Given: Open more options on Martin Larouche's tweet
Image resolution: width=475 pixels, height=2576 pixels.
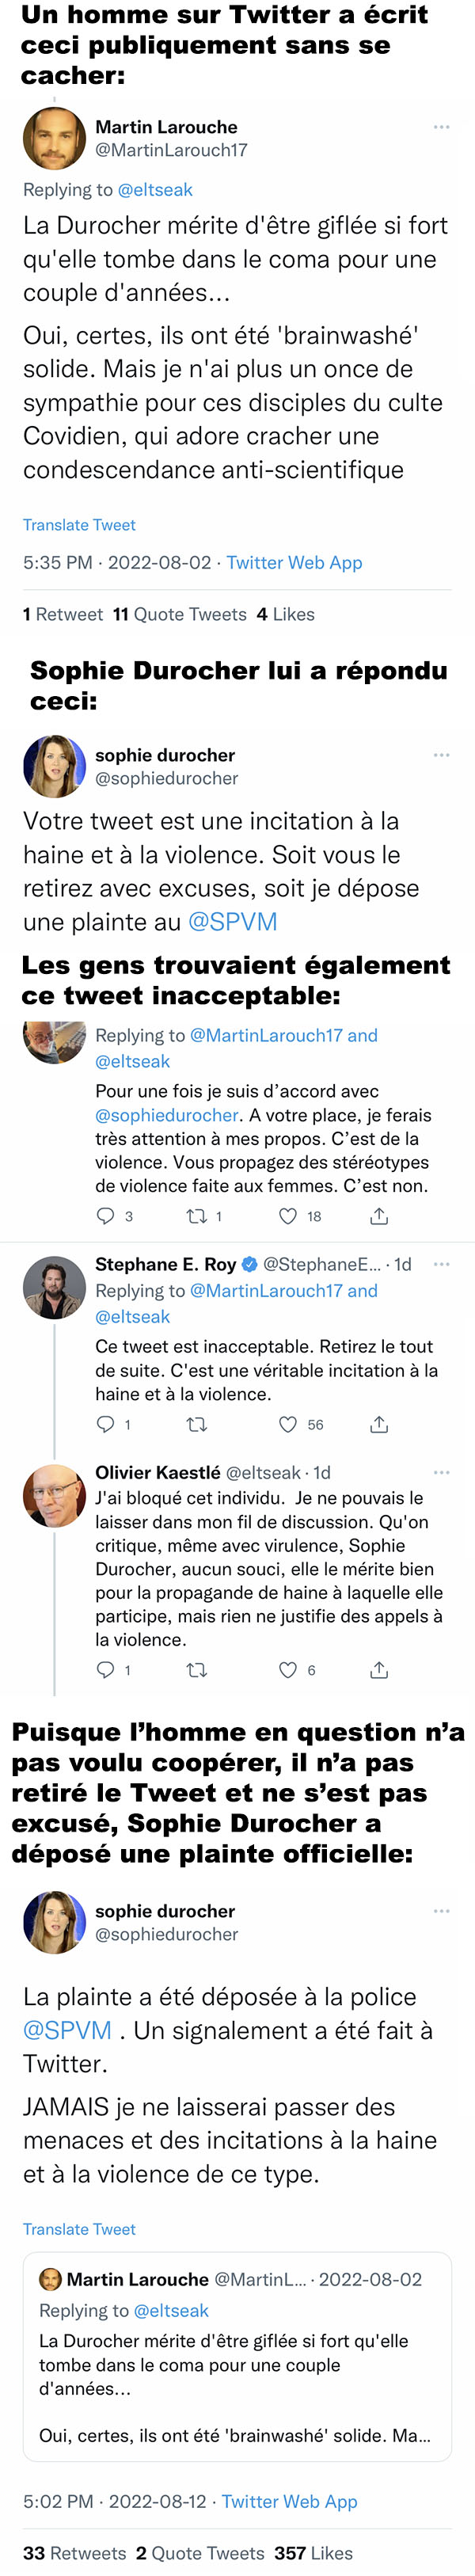Looking at the screenshot, I should point(441,127).
